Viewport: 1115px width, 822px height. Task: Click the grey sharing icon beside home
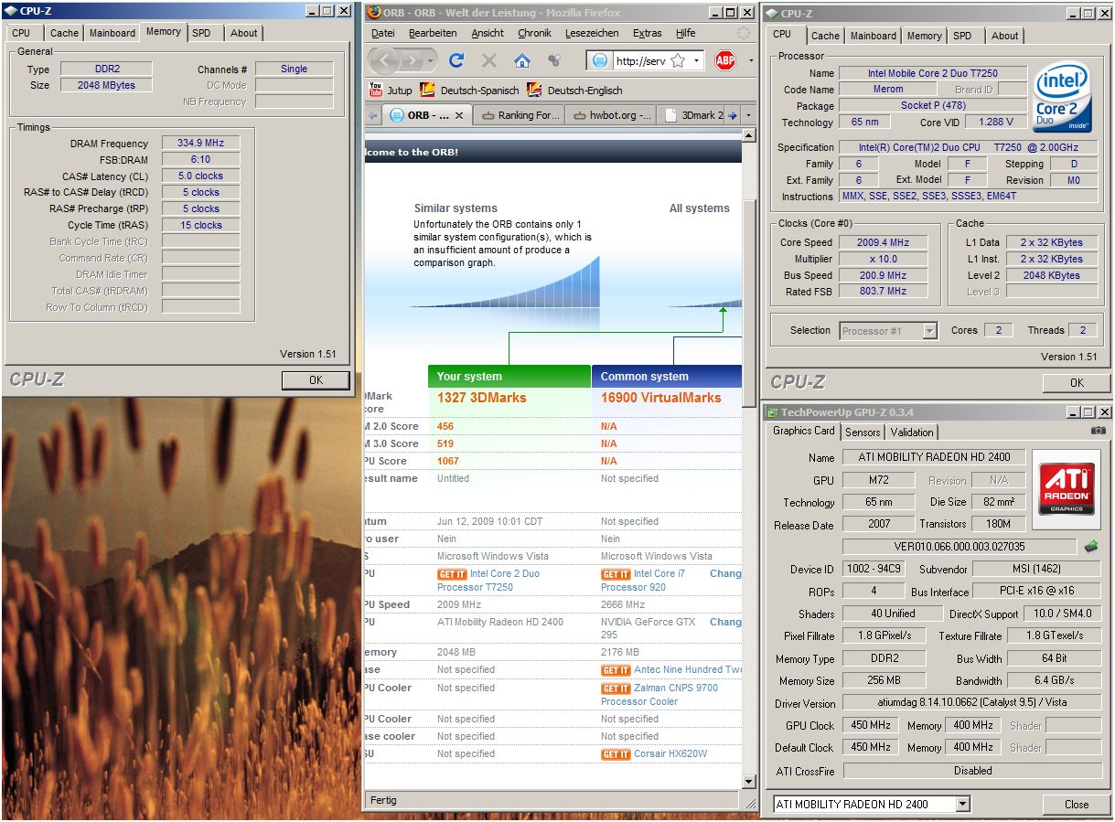553,60
